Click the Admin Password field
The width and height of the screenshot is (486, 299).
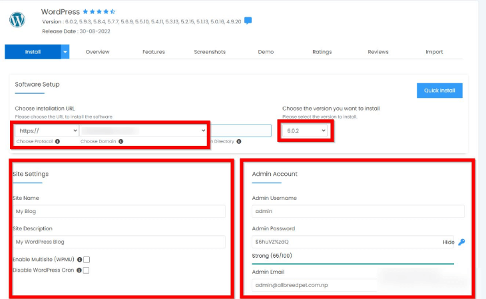(x=353, y=242)
